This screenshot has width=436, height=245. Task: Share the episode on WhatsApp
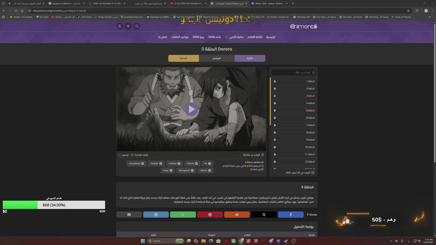(x=183, y=215)
